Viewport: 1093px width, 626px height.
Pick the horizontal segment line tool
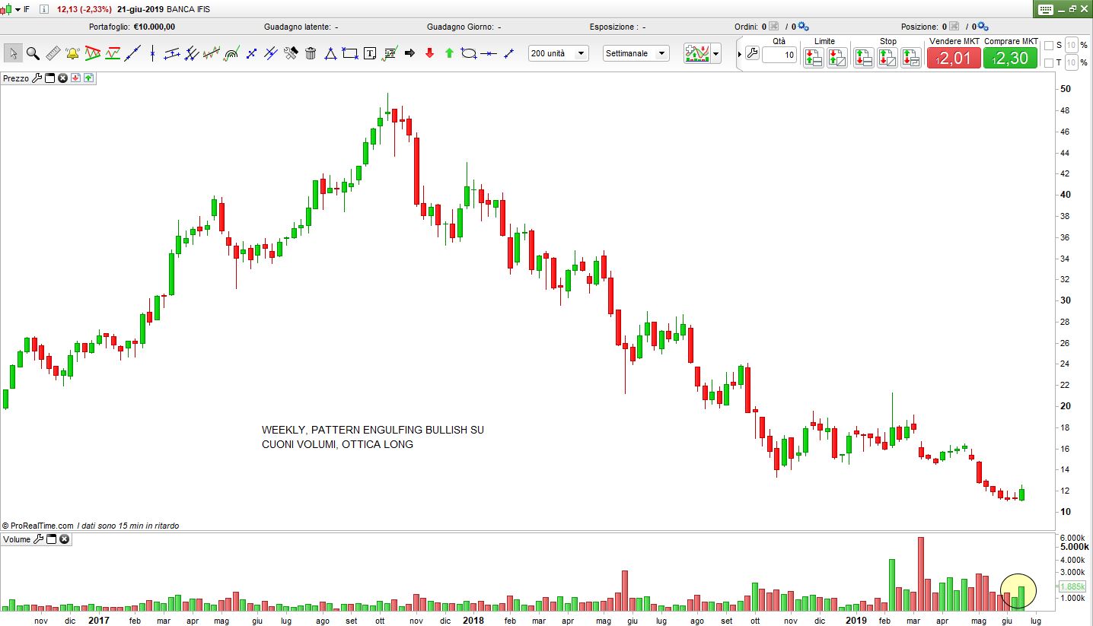coord(489,53)
